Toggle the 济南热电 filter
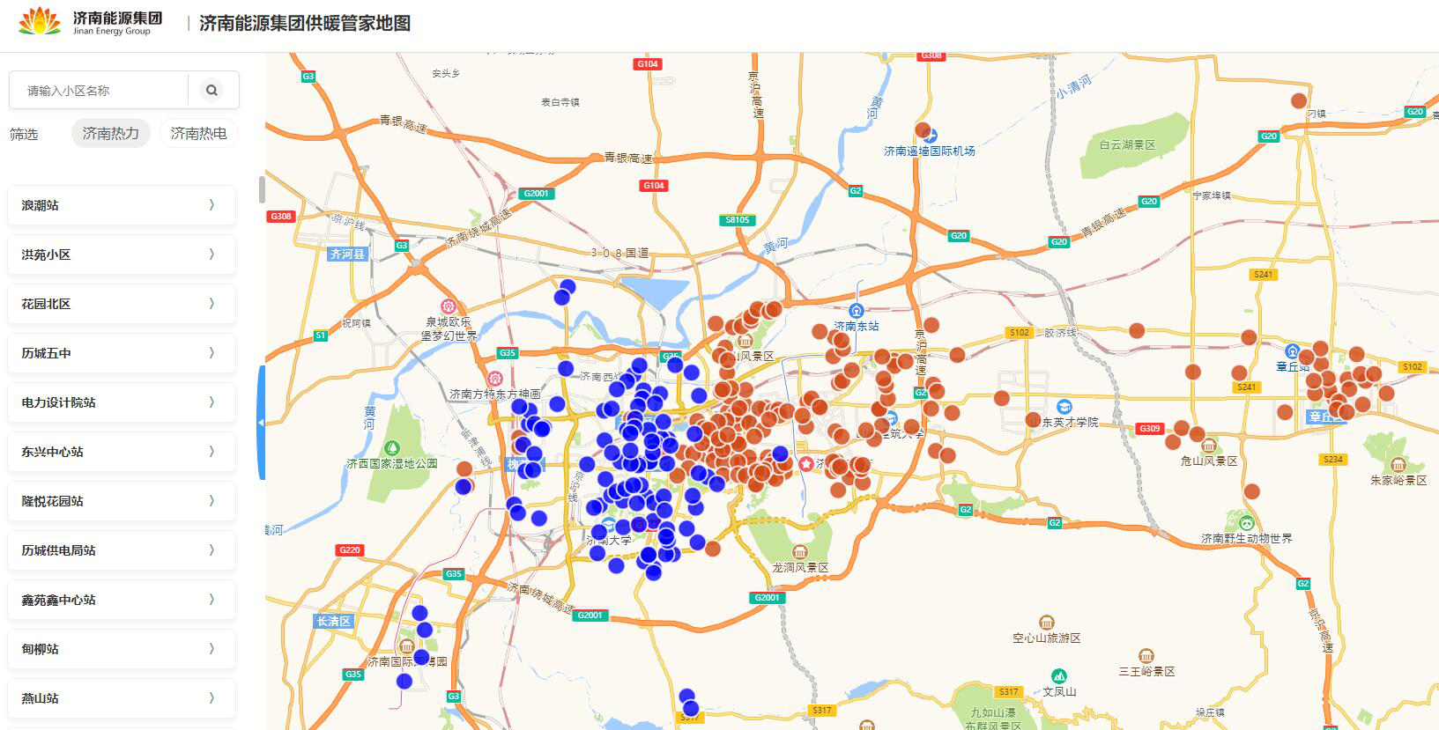This screenshot has width=1439, height=730. pos(198,133)
